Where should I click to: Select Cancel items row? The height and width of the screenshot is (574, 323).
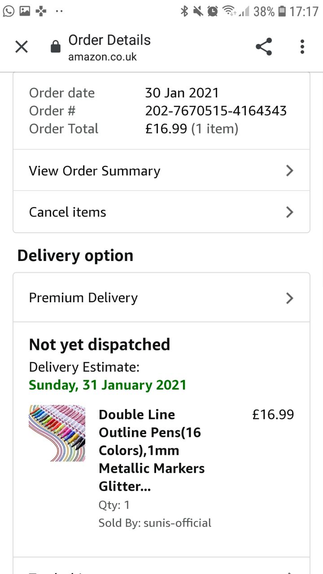(67, 212)
